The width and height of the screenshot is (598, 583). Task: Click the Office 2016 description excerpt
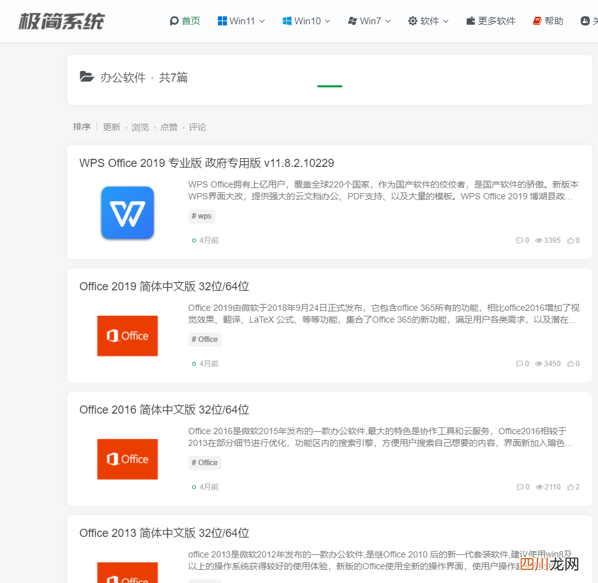pyautogui.click(x=381, y=437)
